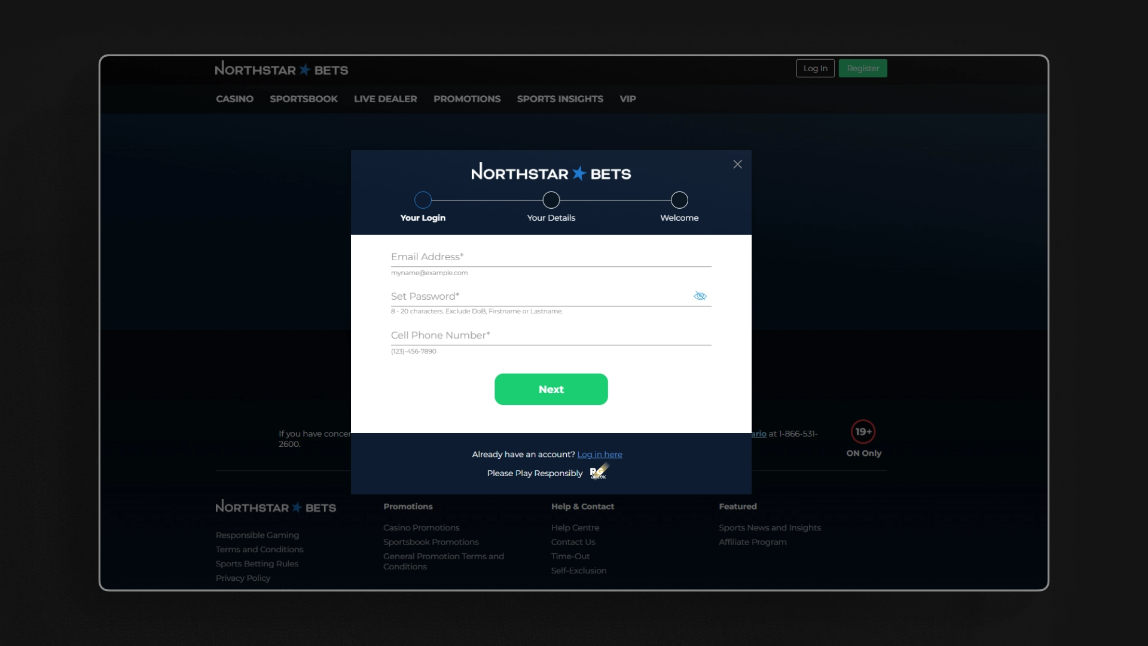This screenshot has width=1148, height=646.
Task: Open Sports News and Insights link
Action: point(770,528)
